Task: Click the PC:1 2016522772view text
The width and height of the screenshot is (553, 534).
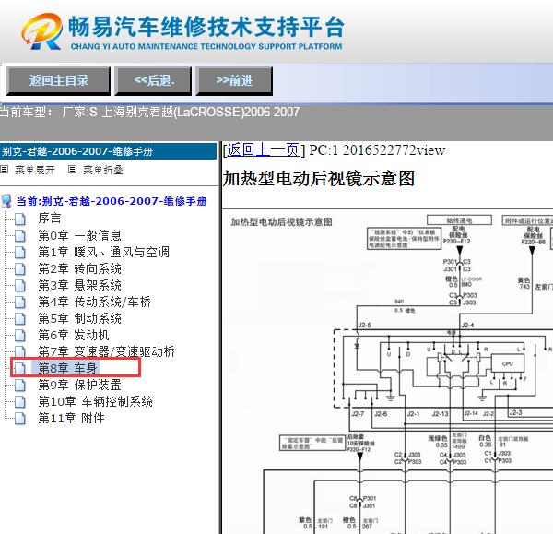Action: coord(377,150)
